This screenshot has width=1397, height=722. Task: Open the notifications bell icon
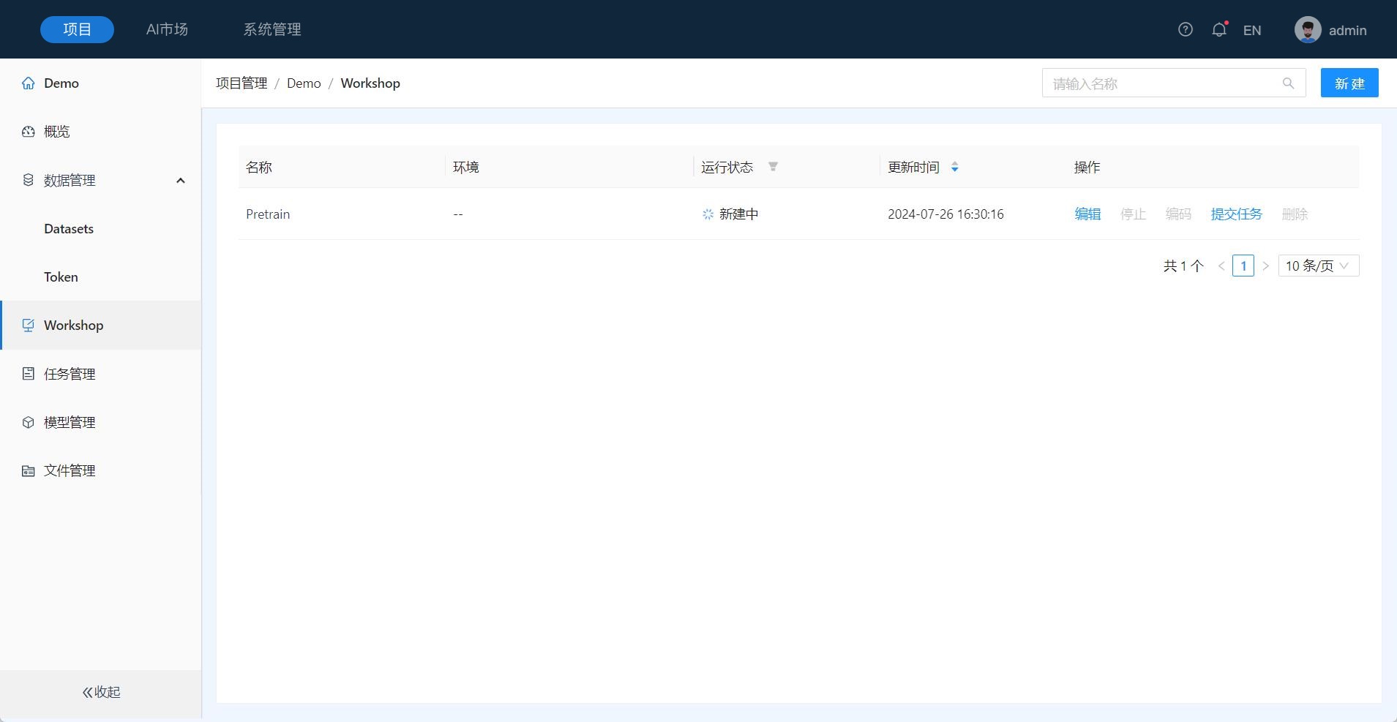pyautogui.click(x=1218, y=30)
